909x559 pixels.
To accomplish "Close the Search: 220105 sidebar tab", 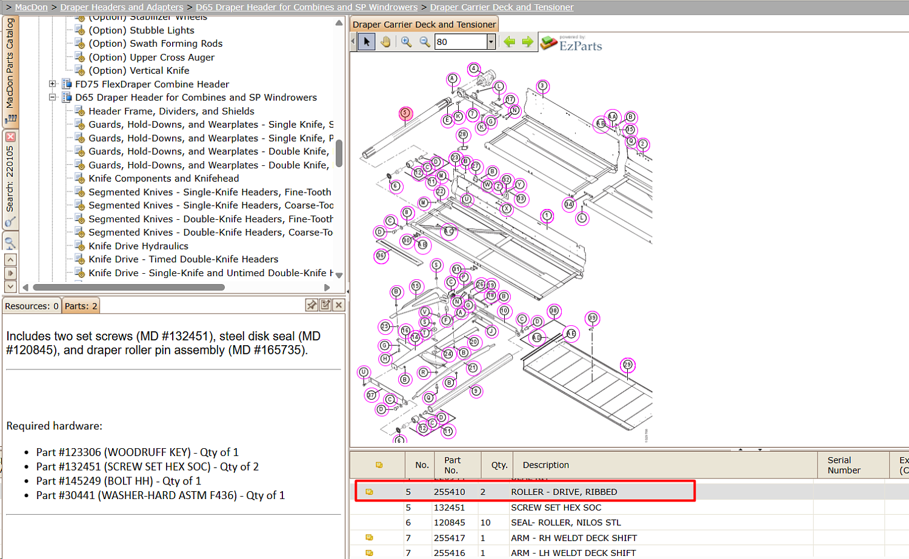I will click(x=10, y=137).
